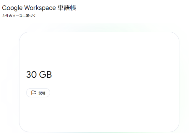189x133 pixels.
Task: Click the word Google in the heading
Action: [x=12, y=8]
